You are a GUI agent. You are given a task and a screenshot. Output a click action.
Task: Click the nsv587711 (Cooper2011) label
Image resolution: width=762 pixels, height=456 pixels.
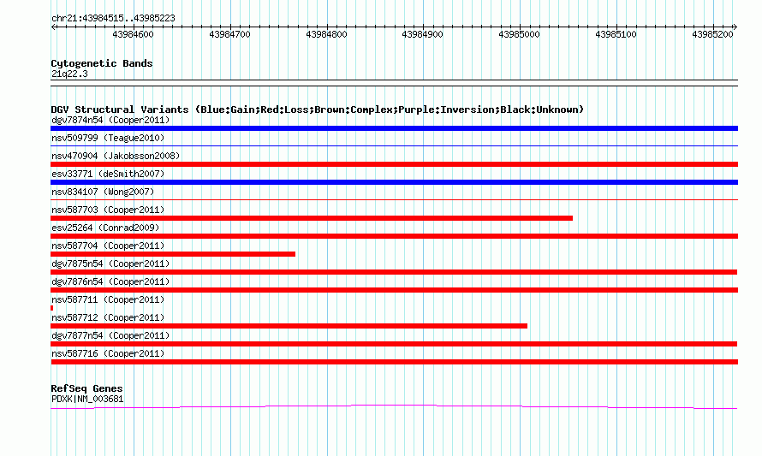pos(108,299)
